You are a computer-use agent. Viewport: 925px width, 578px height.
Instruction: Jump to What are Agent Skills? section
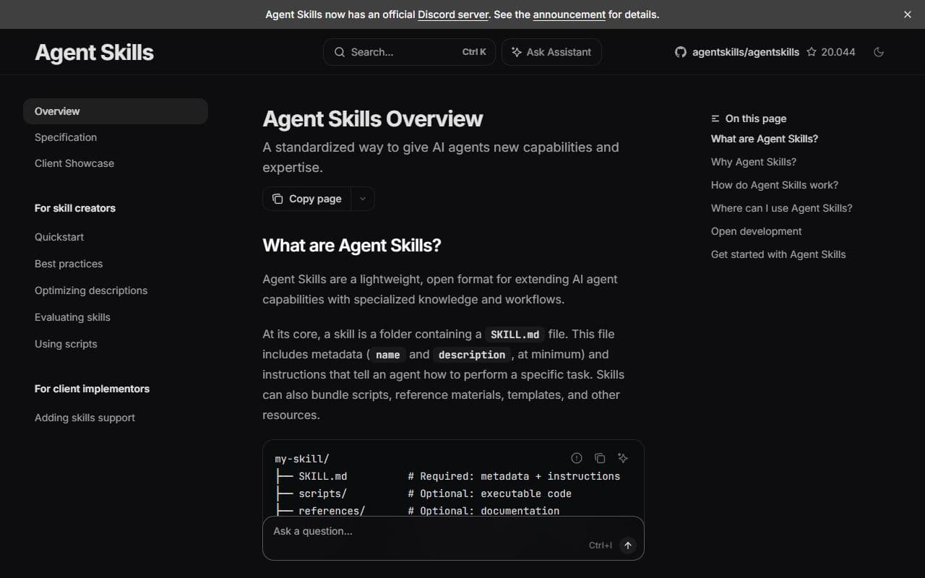click(x=765, y=139)
